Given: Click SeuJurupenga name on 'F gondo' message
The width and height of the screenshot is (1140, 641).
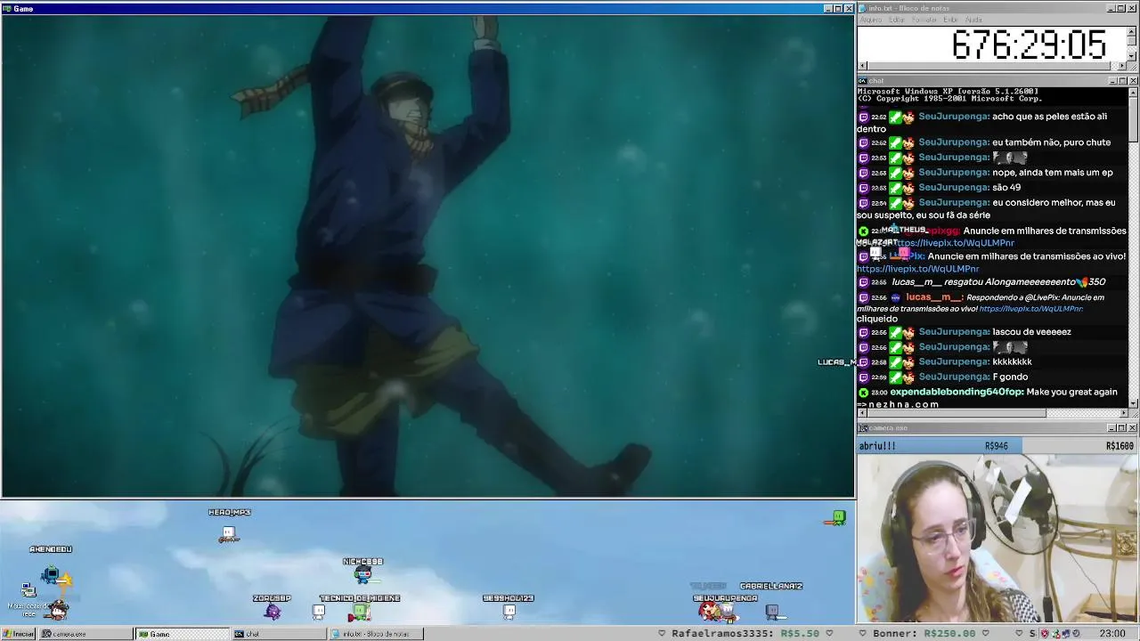Looking at the screenshot, I should point(954,377).
